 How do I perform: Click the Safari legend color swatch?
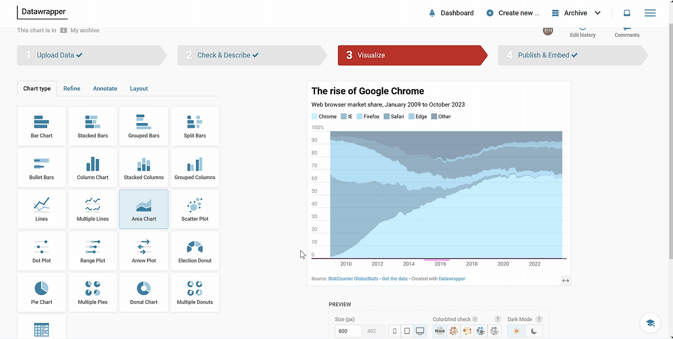click(x=386, y=117)
